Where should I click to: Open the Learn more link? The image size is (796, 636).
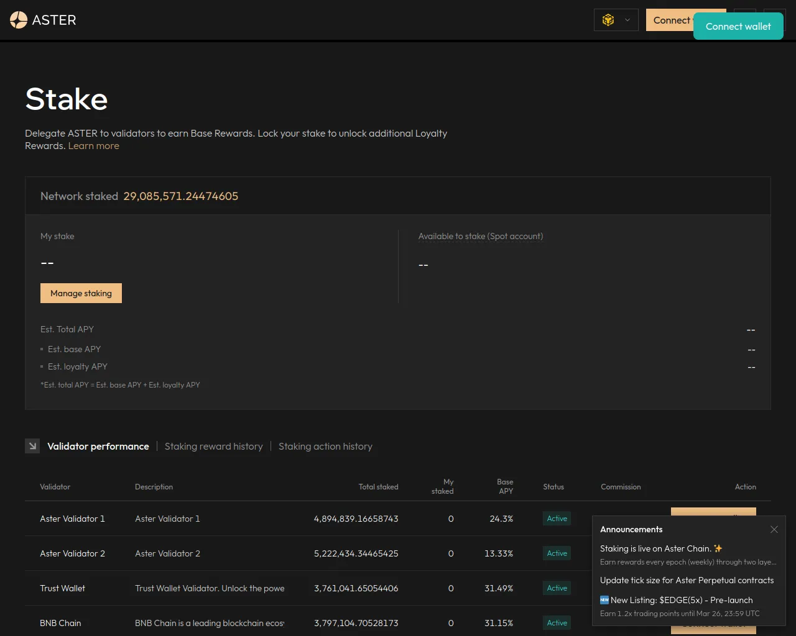coord(93,146)
